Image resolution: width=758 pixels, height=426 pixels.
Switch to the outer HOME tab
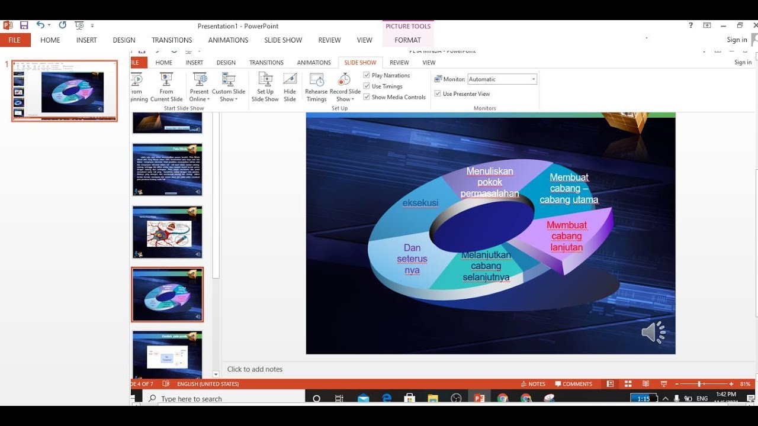click(x=50, y=40)
